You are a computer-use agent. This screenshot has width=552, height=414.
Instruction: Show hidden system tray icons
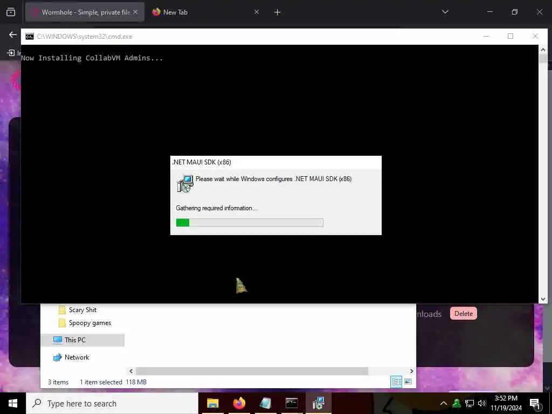pos(444,403)
